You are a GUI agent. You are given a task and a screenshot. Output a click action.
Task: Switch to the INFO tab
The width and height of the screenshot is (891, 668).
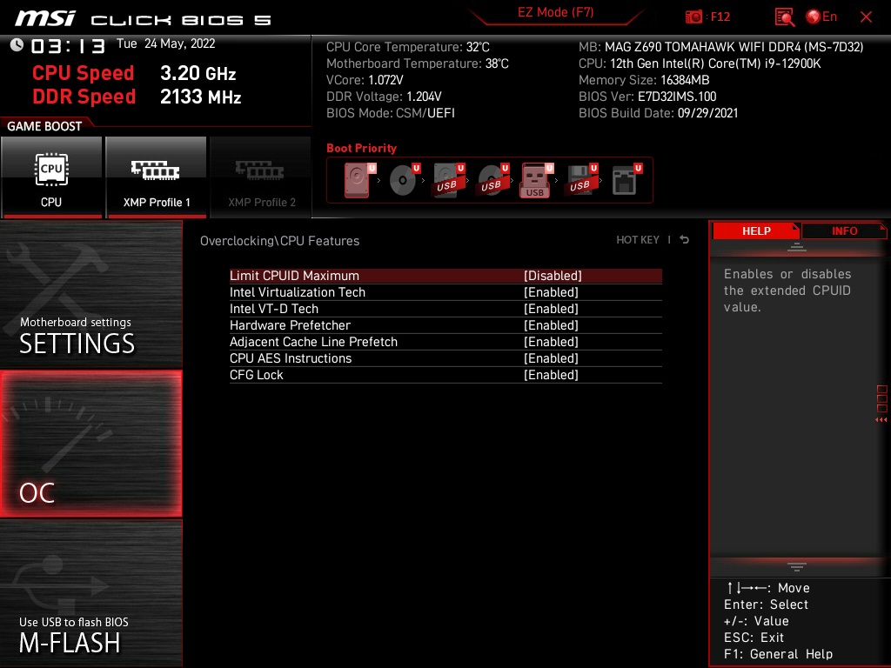tap(844, 230)
